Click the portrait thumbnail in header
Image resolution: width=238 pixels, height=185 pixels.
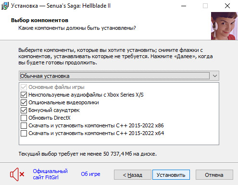[224, 26]
